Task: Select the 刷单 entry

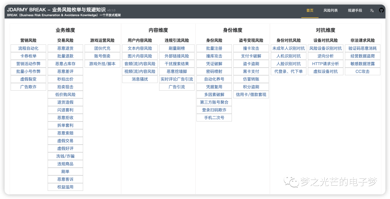Action: click(65, 171)
